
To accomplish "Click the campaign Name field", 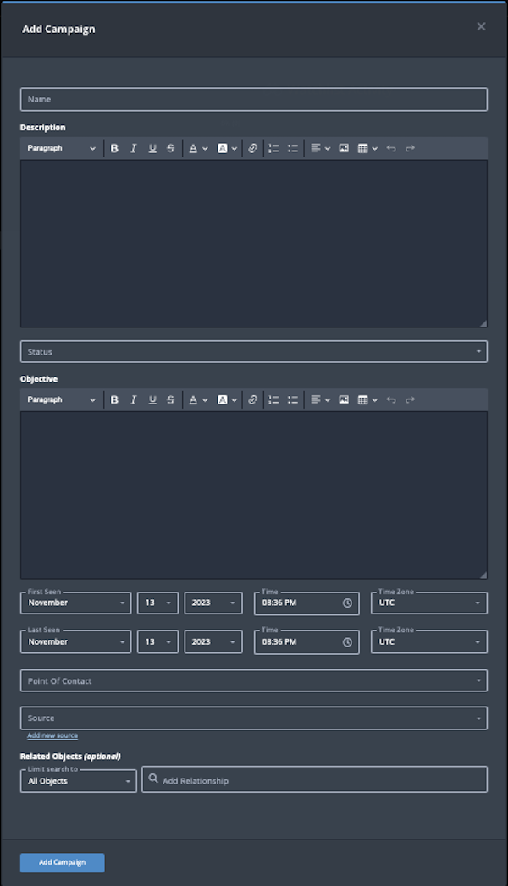I will point(254,99).
